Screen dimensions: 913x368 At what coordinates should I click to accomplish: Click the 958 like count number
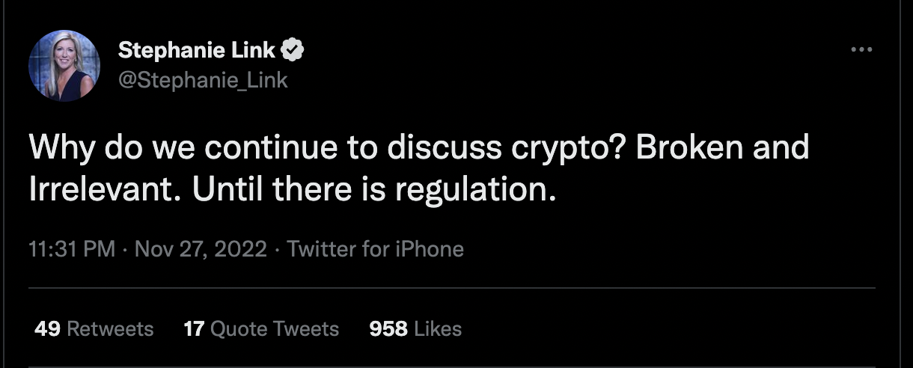pyautogui.click(x=388, y=328)
